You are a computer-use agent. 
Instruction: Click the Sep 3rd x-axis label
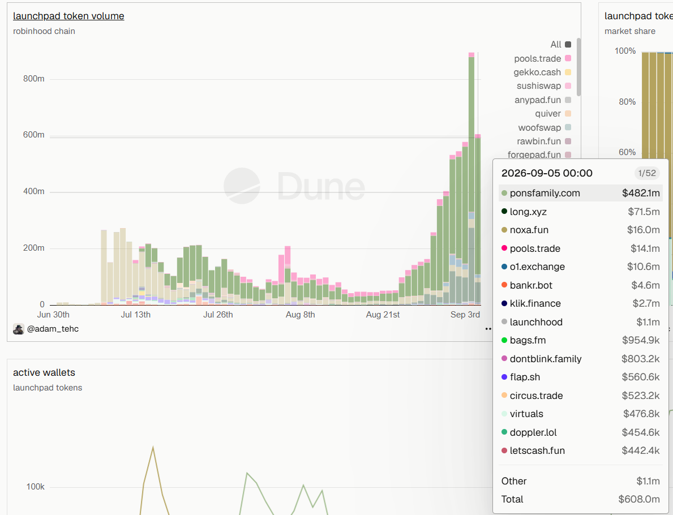pyautogui.click(x=465, y=315)
